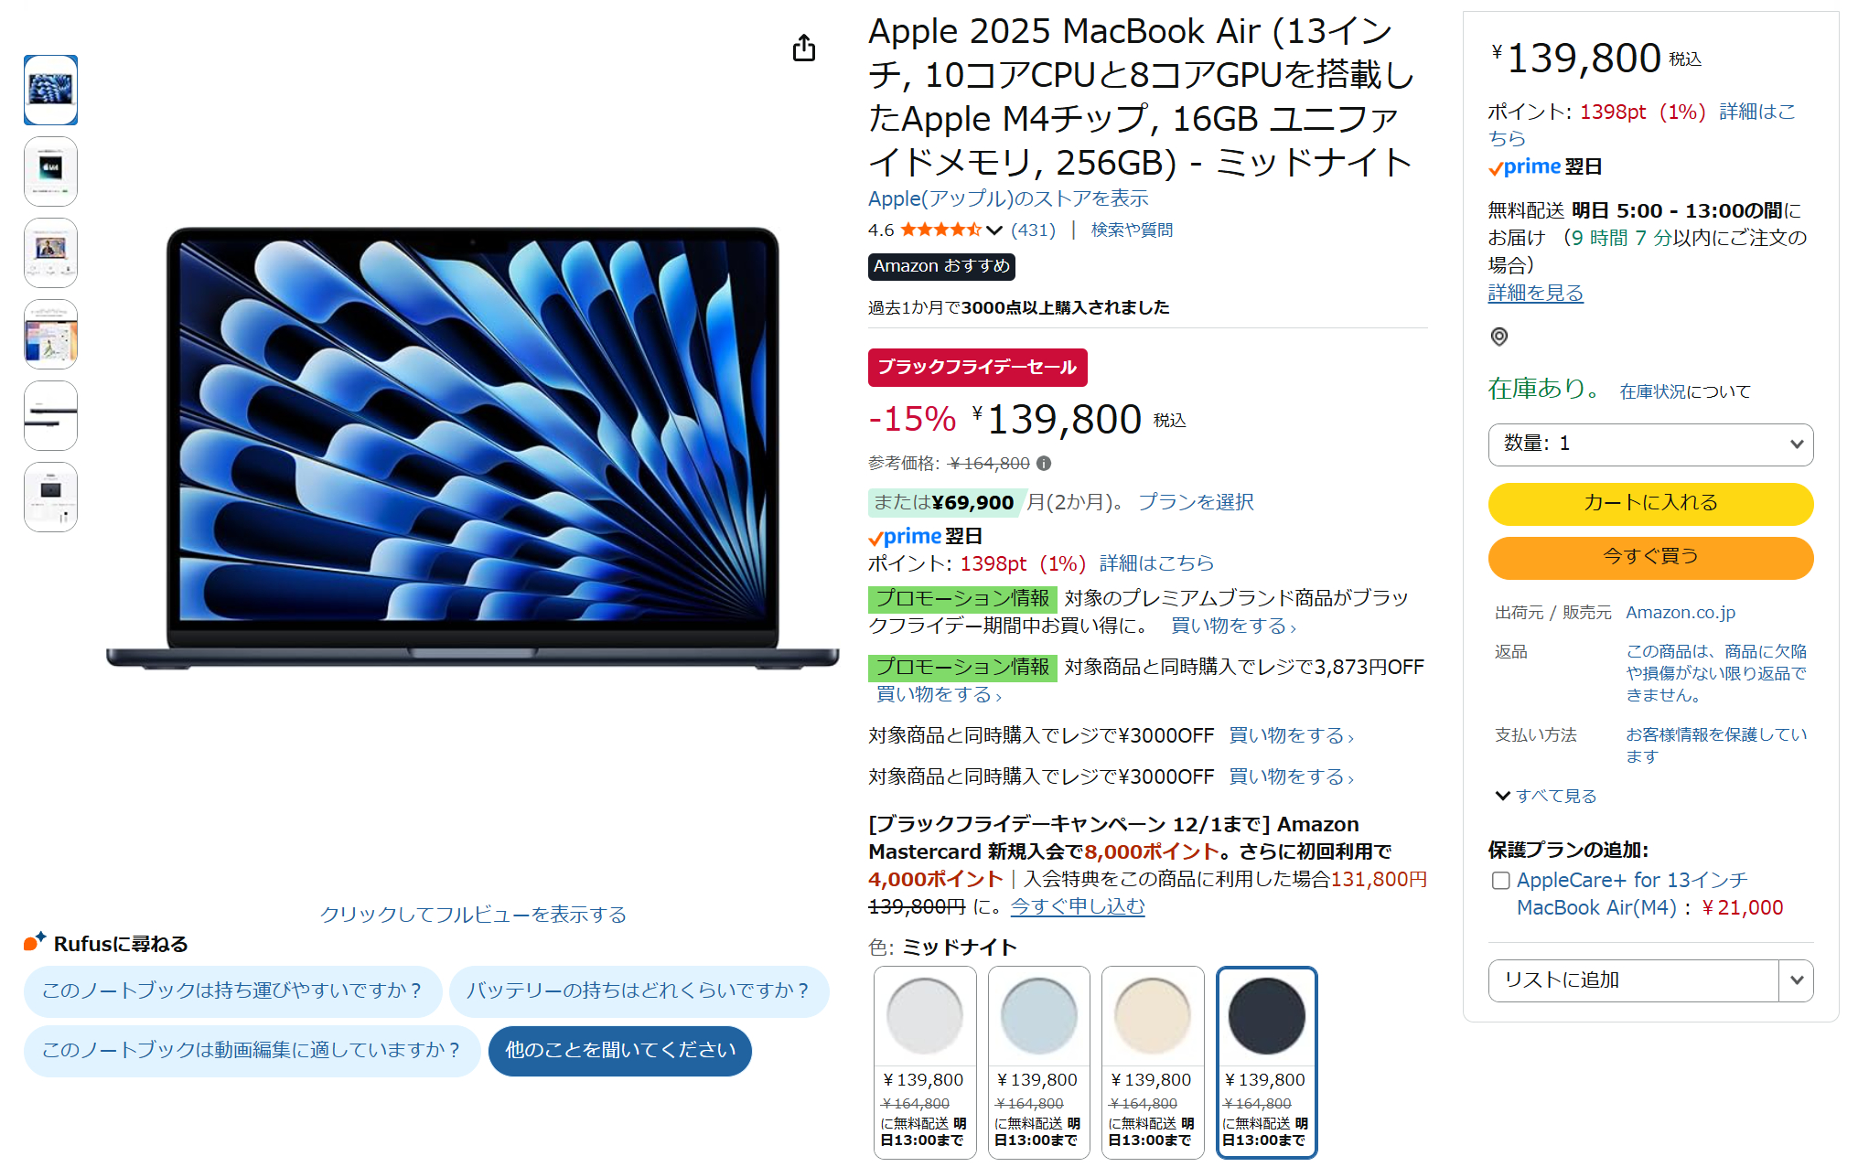Select the side-view laptop thumbnail
The width and height of the screenshot is (1858, 1167).
tap(50, 415)
